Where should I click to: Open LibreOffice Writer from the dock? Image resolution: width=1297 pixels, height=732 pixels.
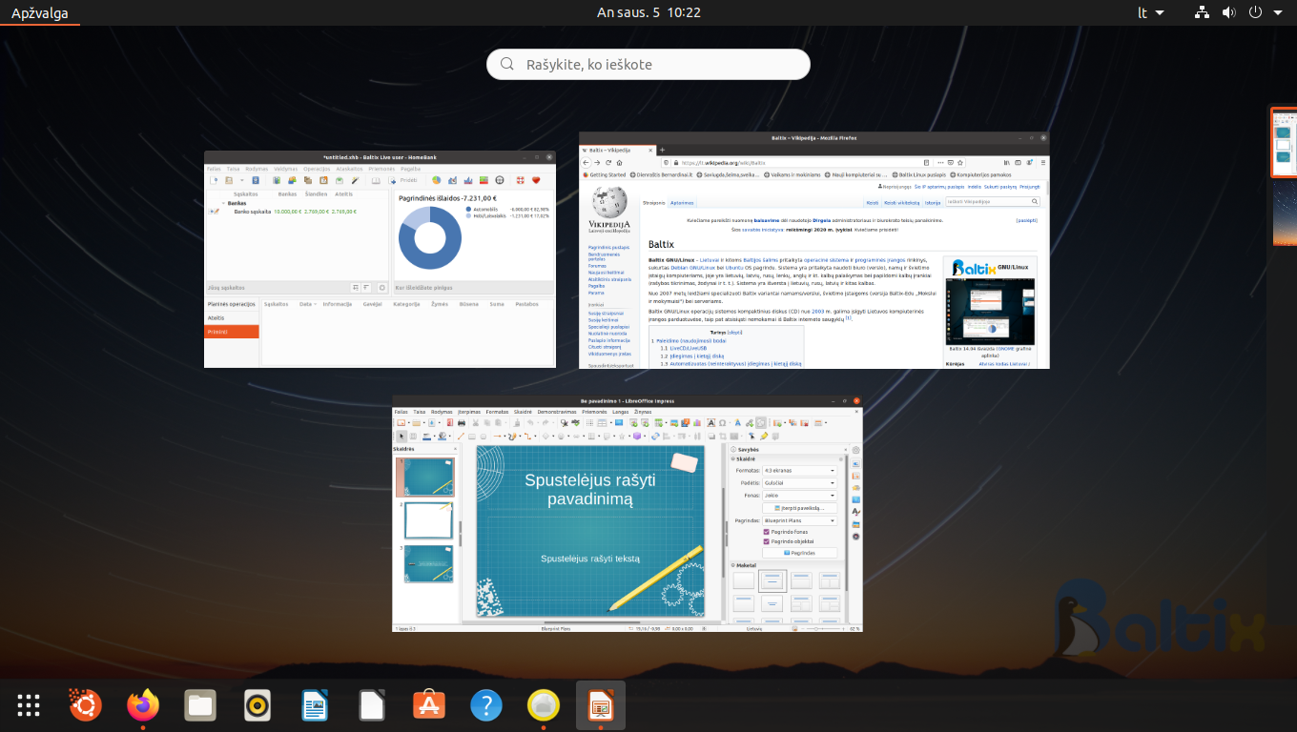click(x=315, y=705)
